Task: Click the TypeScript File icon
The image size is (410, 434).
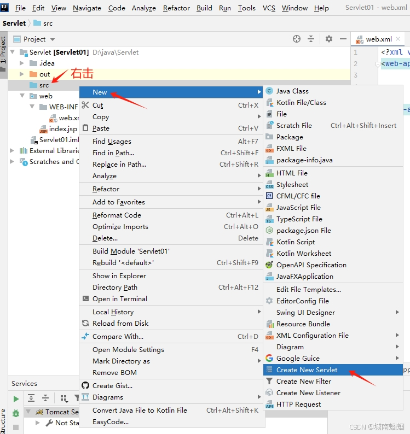Action: (x=269, y=219)
